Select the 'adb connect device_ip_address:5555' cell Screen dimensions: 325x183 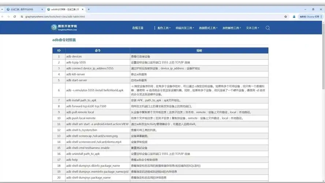[98, 68]
